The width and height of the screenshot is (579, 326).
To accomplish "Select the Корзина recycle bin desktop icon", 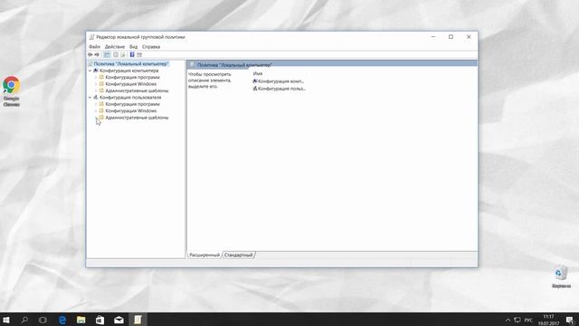I will tap(561, 276).
